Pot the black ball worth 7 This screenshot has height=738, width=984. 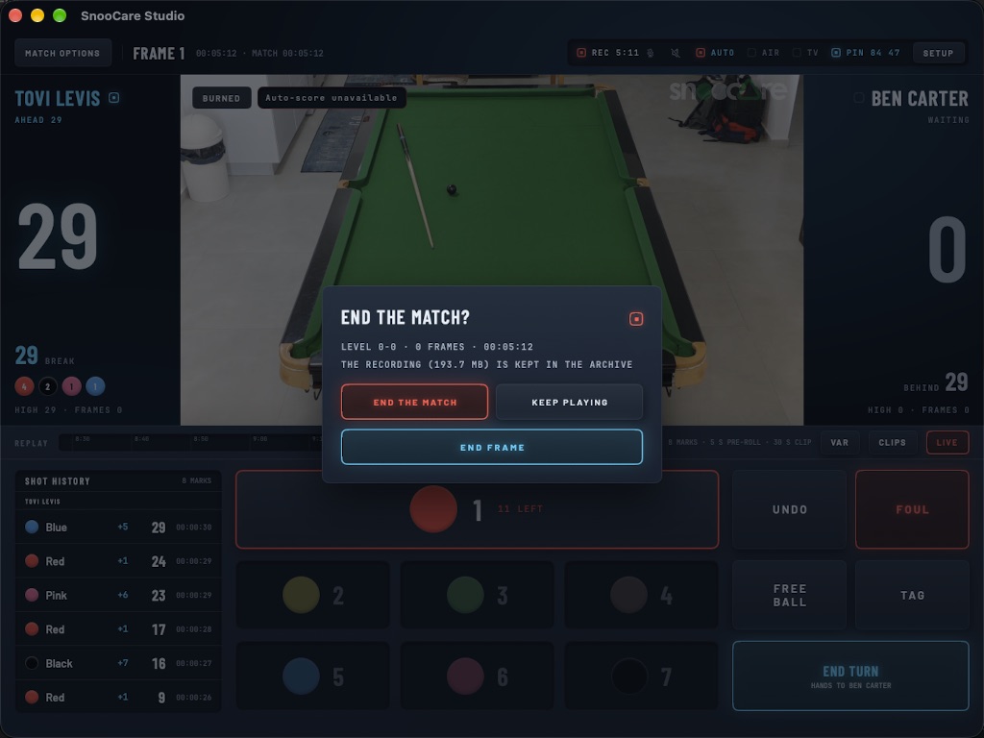(641, 676)
